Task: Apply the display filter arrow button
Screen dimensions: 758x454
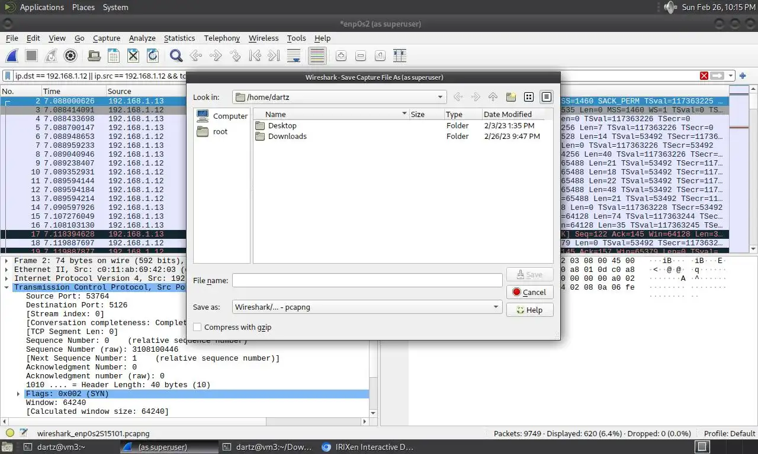Action: coord(718,76)
